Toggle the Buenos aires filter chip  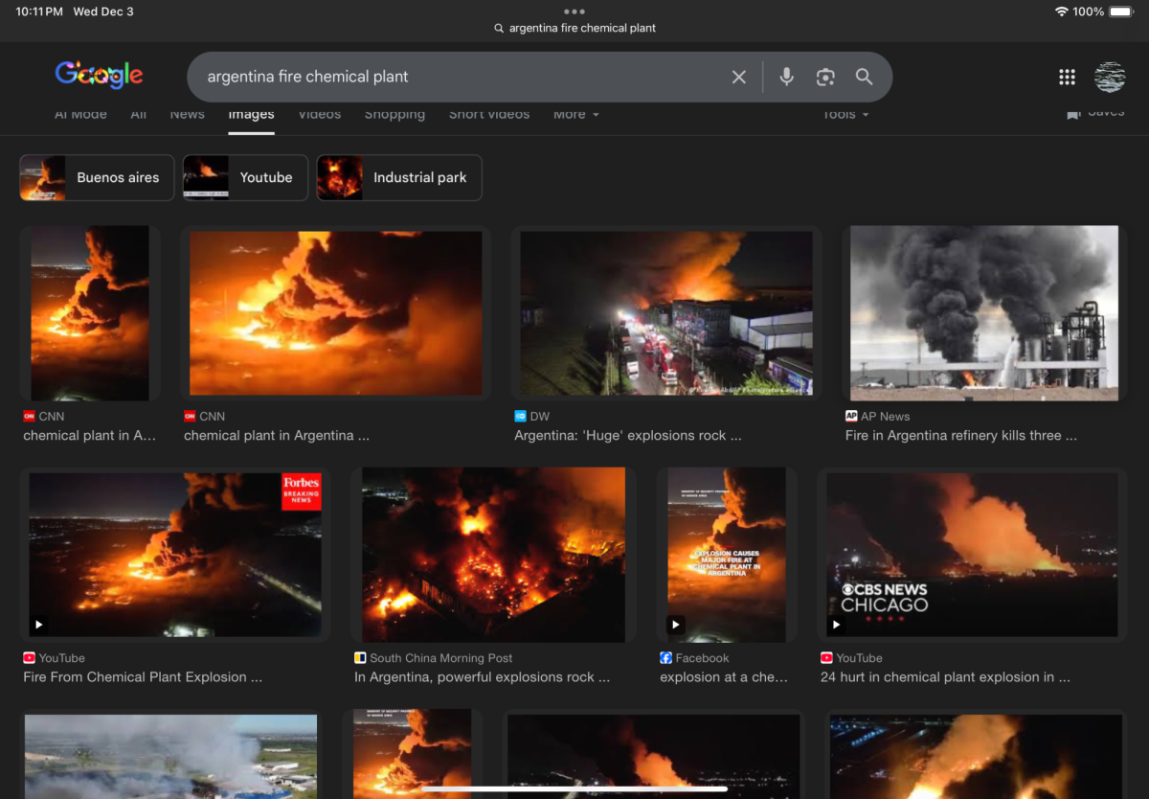[x=96, y=177]
